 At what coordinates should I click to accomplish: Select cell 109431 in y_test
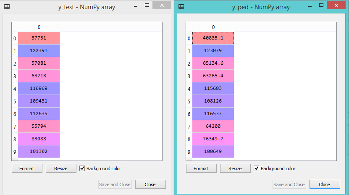tap(39, 101)
